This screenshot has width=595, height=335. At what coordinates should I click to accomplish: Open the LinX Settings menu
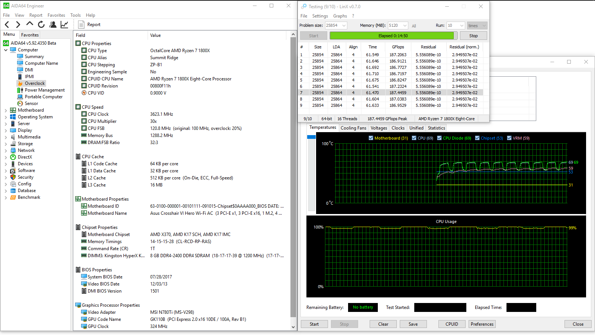point(320,16)
